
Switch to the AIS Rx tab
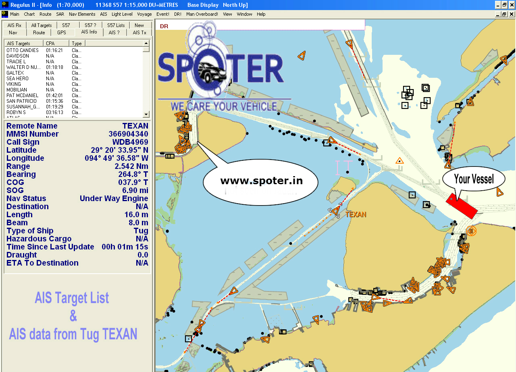click(15, 25)
